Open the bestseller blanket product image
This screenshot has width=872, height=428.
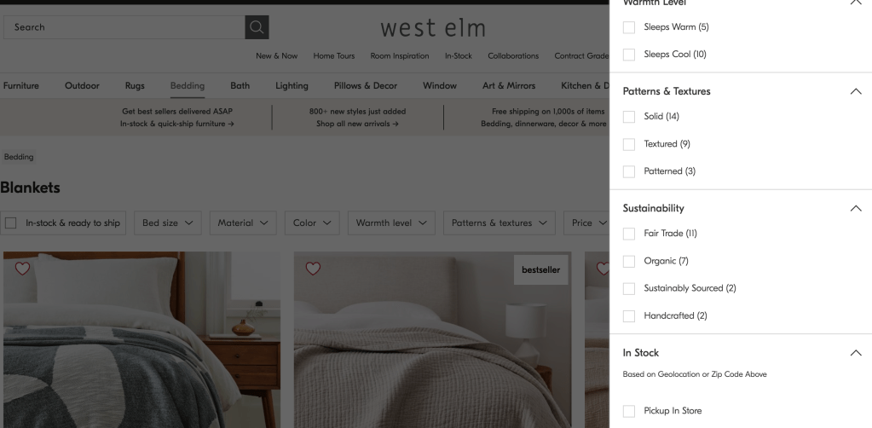(x=432, y=339)
